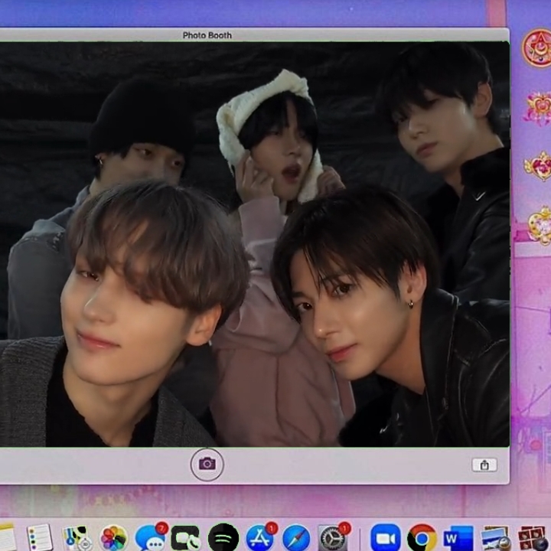Launch Safari browser from dock
This screenshot has height=551, width=551.
point(296,537)
